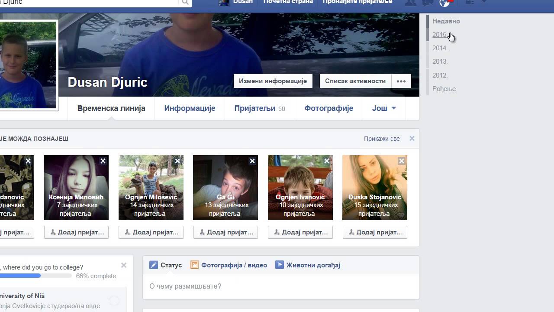
Task: Open account dropdown arrow in top bar
Action: (x=484, y=2)
